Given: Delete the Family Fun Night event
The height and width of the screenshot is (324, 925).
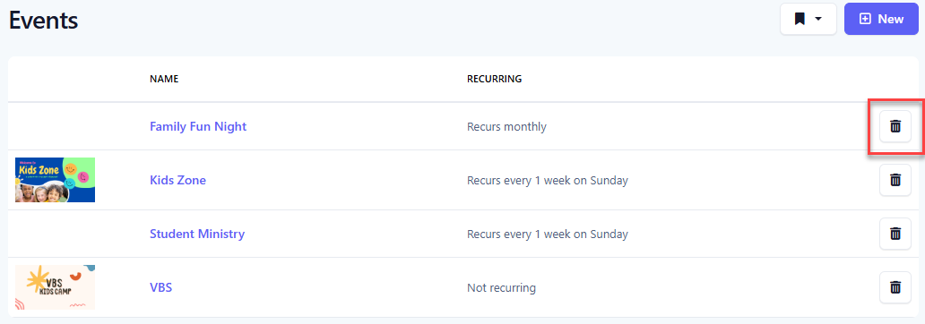Looking at the screenshot, I should point(895,126).
